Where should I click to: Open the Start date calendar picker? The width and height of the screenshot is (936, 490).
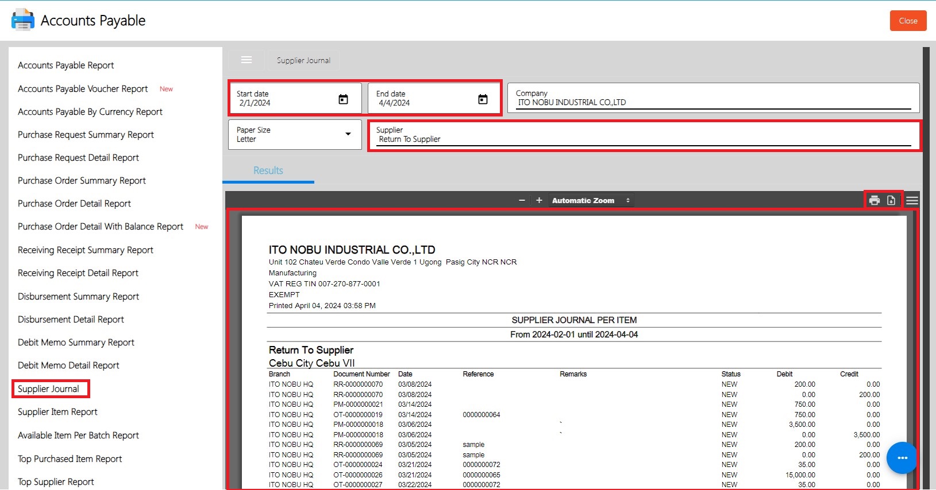pyautogui.click(x=343, y=99)
